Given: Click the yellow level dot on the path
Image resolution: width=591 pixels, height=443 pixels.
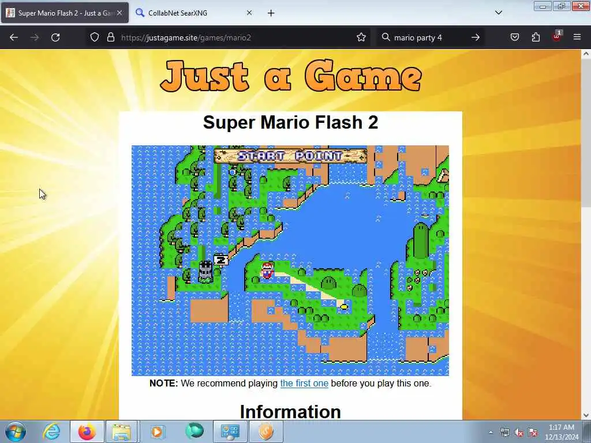Looking at the screenshot, I should coord(344,307).
